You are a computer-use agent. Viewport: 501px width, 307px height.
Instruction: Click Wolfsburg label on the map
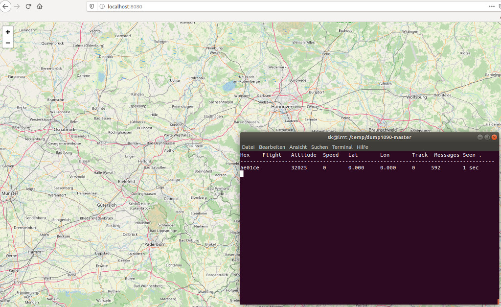tap(416, 97)
